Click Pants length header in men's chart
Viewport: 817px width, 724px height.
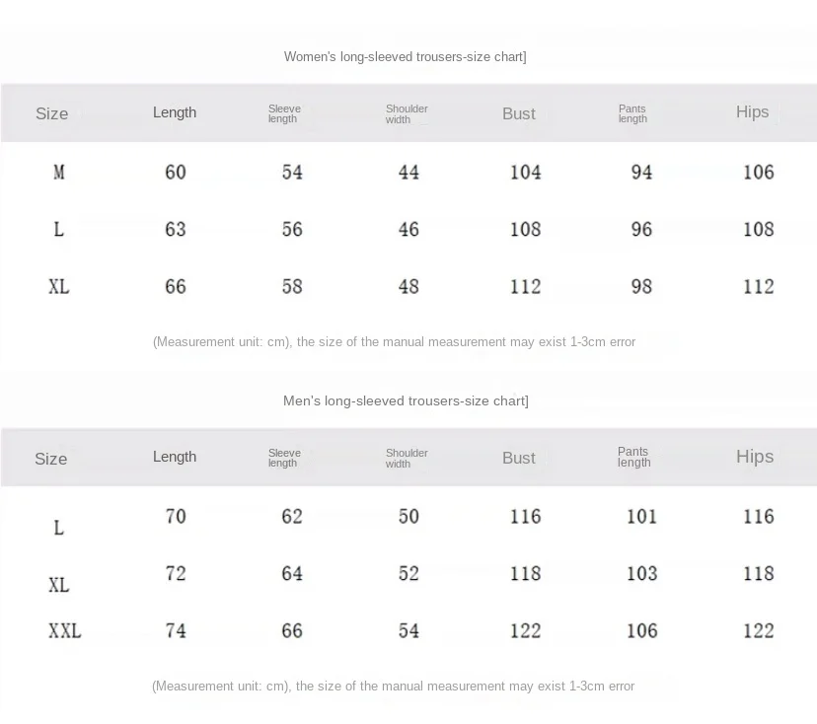point(633,457)
